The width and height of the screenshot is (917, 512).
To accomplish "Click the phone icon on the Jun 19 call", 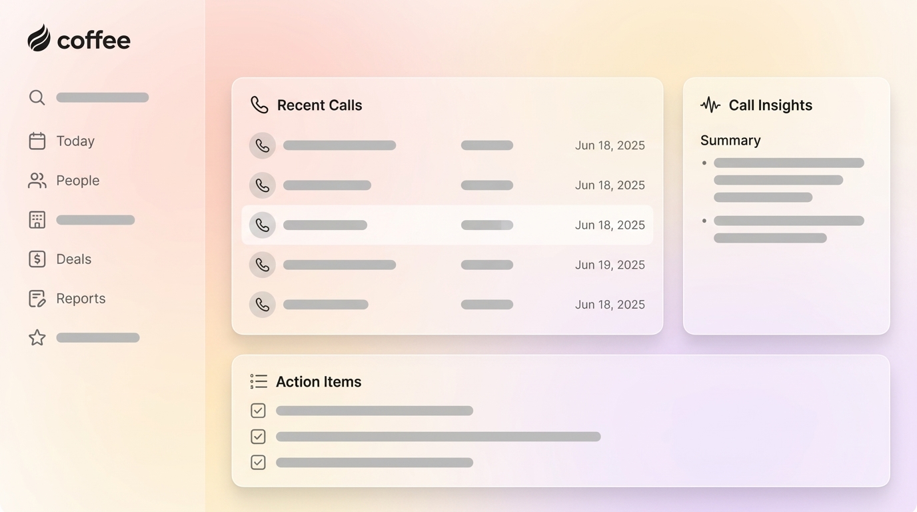I will tap(263, 265).
